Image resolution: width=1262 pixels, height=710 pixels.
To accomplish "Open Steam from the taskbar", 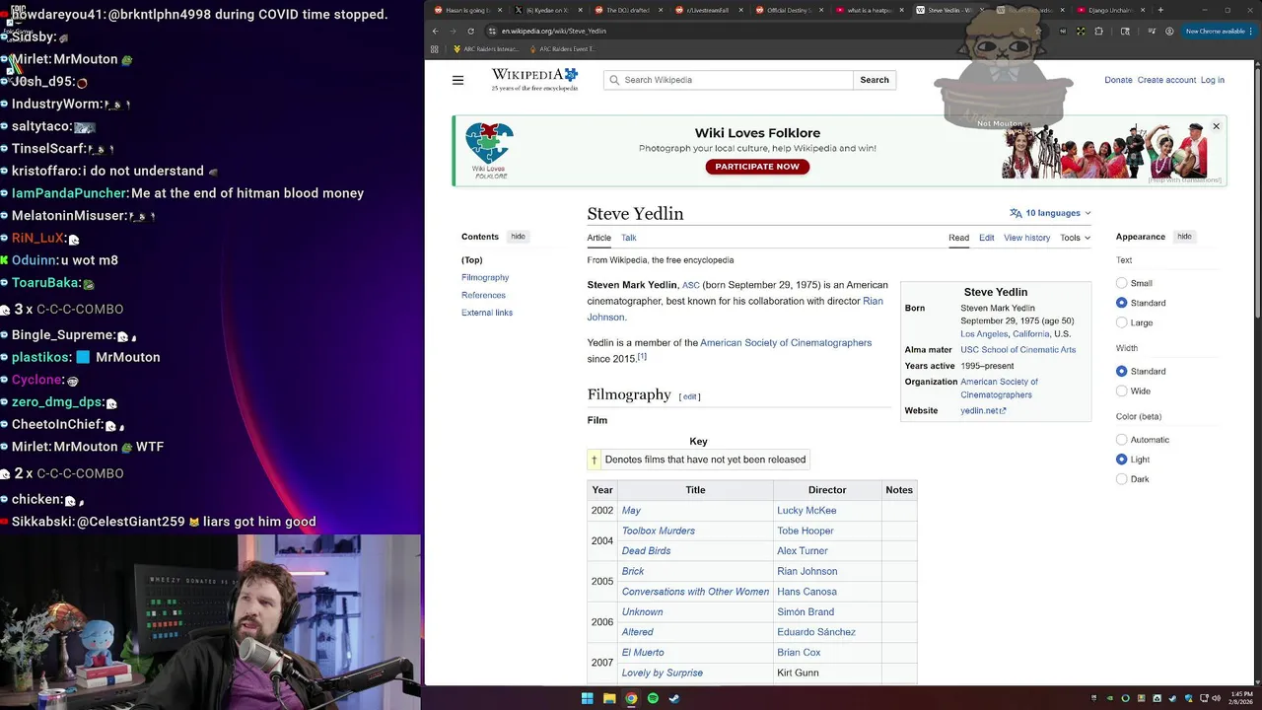I will point(674,698).
